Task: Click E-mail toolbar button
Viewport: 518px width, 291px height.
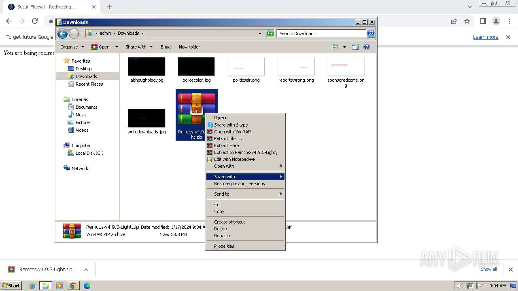Action: coord(166,47)
